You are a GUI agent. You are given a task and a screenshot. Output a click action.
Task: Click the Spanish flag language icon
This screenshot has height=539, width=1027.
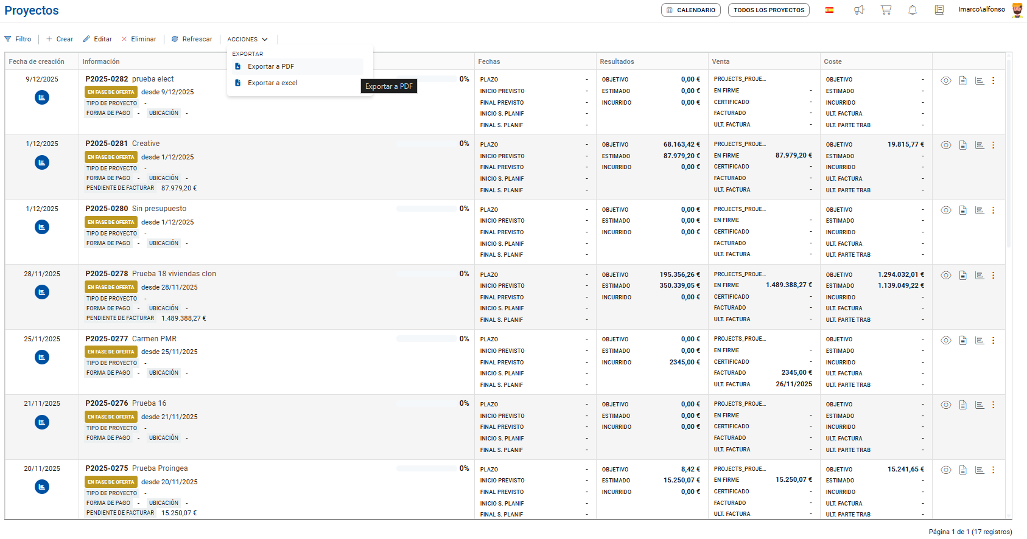(x=829, y=10)
